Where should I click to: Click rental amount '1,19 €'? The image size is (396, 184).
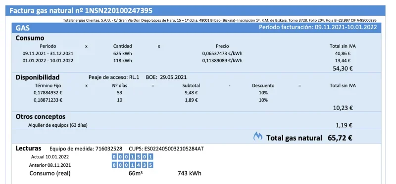point(344,125)
